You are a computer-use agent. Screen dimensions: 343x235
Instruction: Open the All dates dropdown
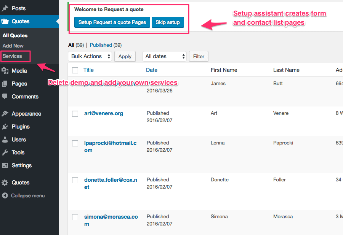point(164,56)
